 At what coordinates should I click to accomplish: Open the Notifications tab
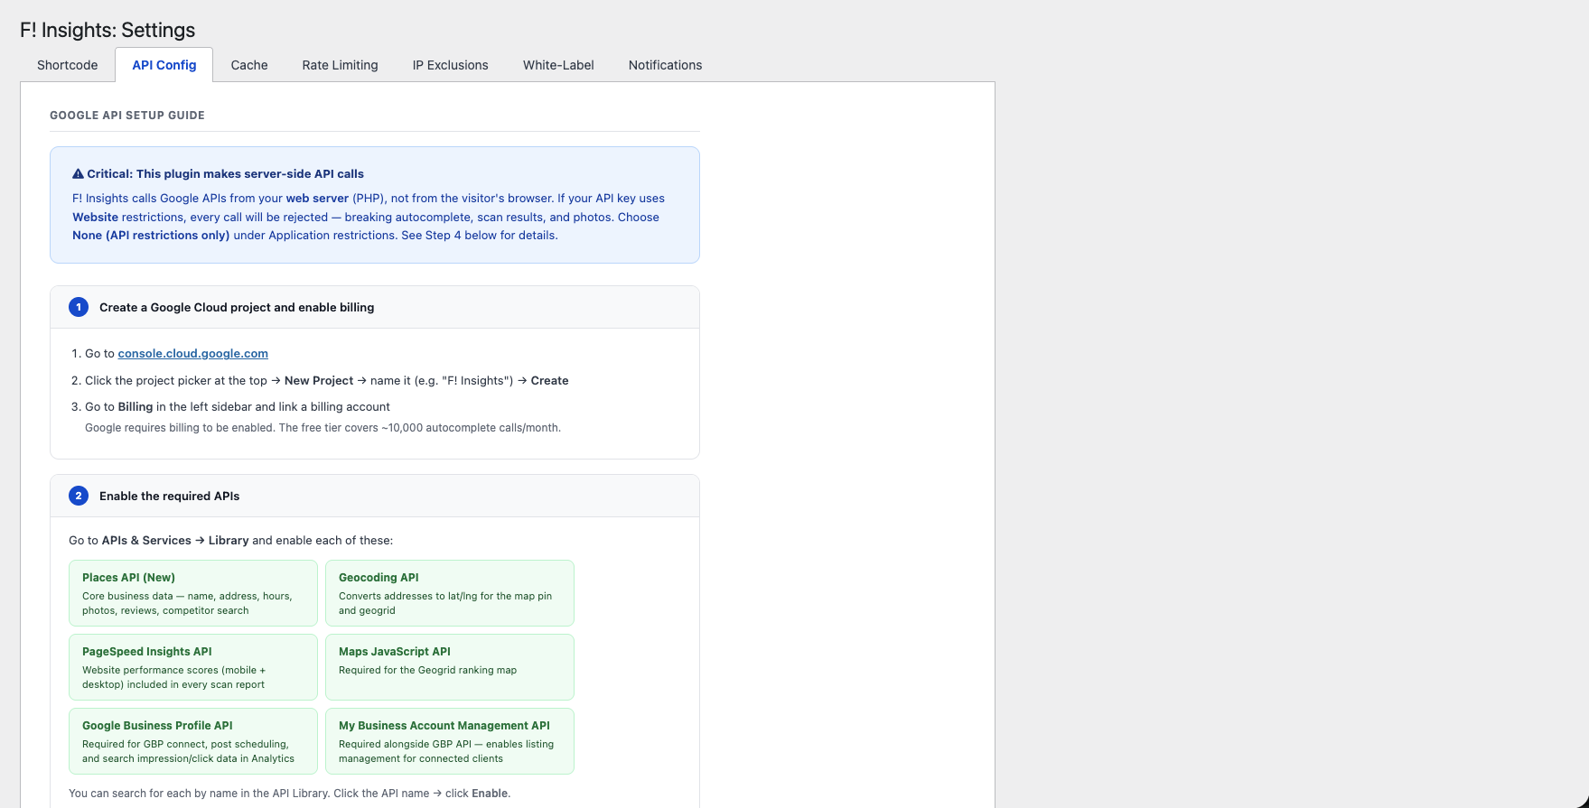click(665, 65)
